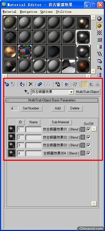
Task: Uncheck On/Off box for sub-material 1
Action: pos(88,129)
